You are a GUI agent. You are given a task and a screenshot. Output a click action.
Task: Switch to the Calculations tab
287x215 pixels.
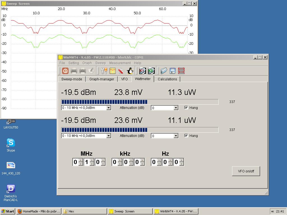[167, 79]
